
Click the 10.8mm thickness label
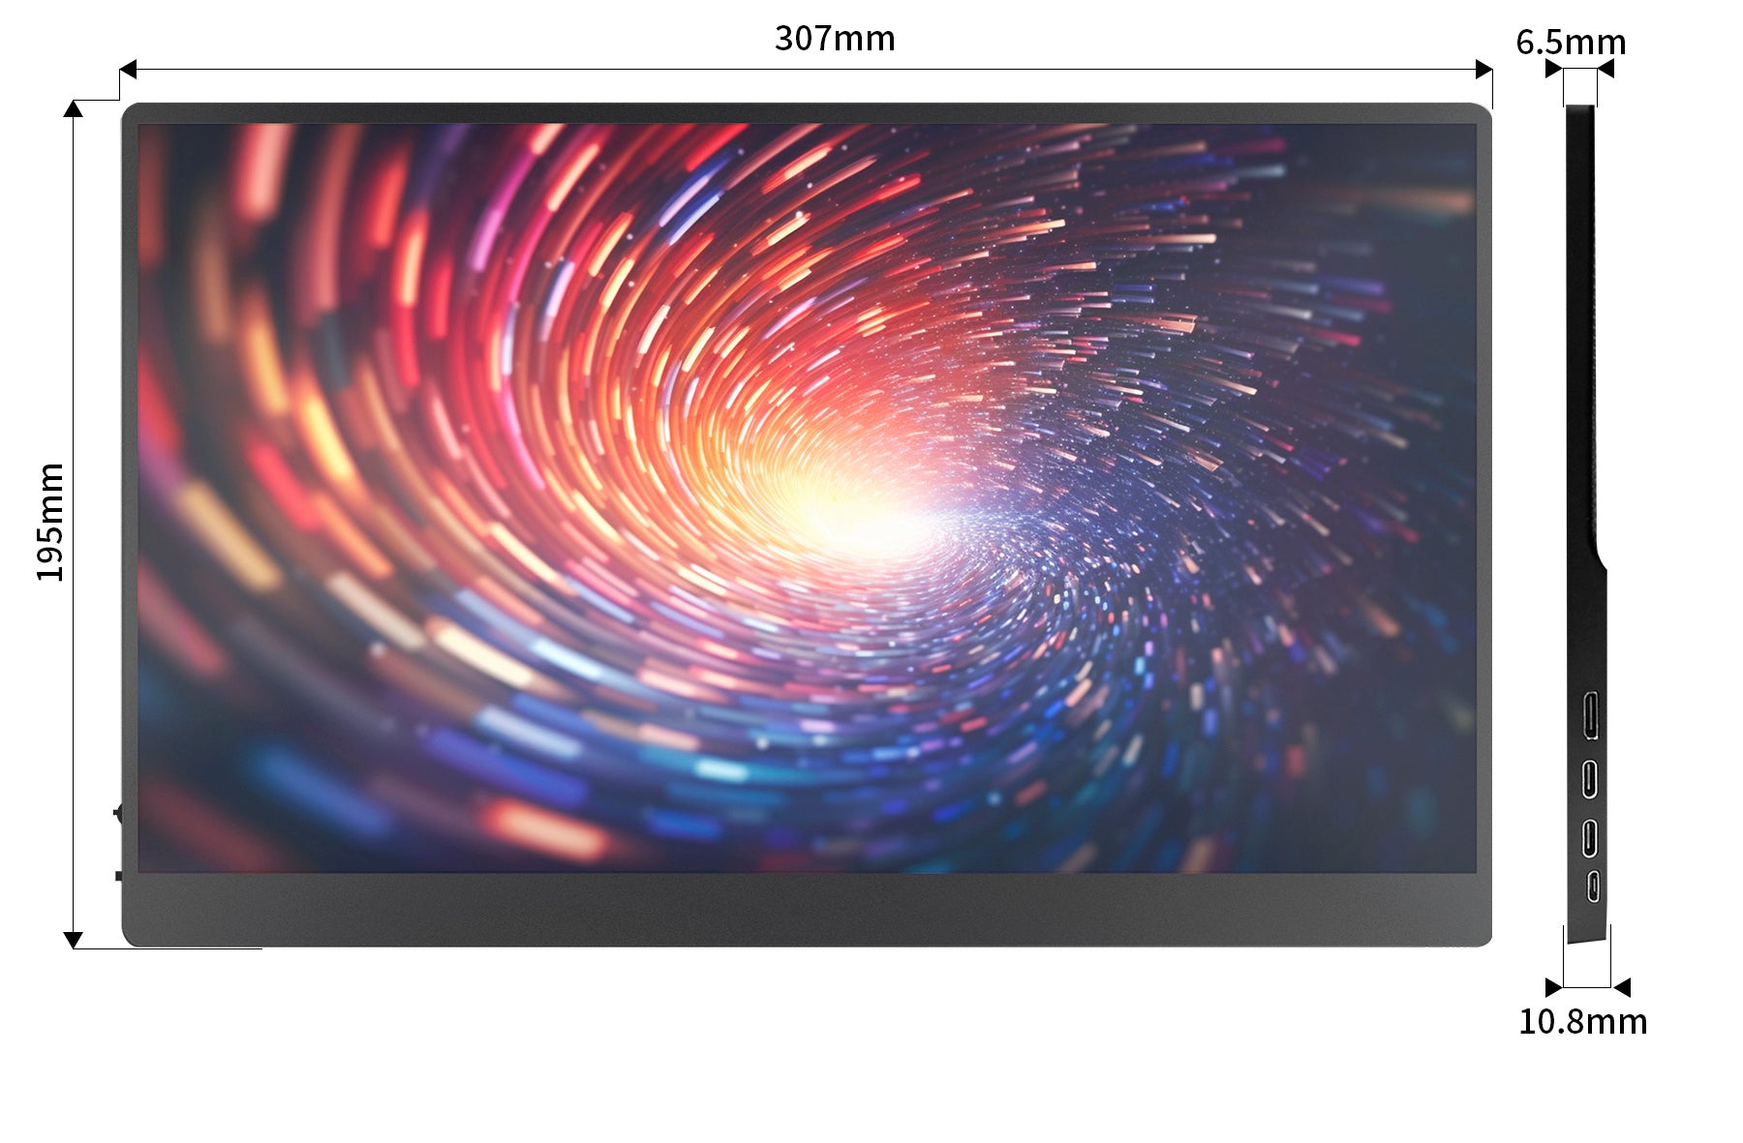tap(1582, 1022)
